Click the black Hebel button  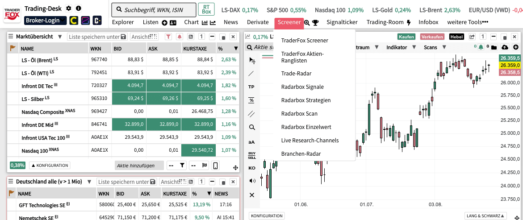pyautogui.click(x=456, y=37)
